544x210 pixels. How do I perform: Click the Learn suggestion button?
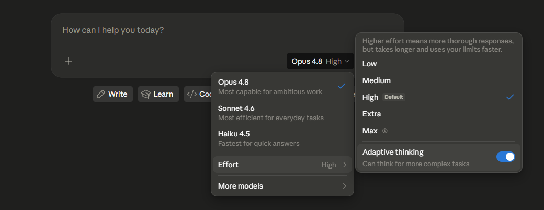click(x=158, y=94)
